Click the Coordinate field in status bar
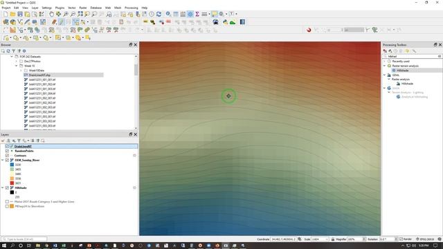This screenshot has width=443, height=249. tap(283, 239)
